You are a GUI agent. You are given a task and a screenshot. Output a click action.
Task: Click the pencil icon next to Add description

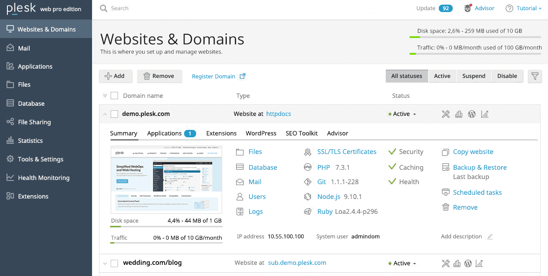(490, 237)
